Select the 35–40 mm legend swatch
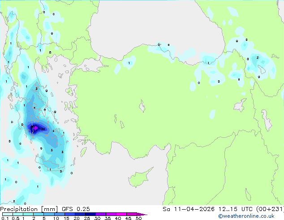 click(x=111, y=214)
